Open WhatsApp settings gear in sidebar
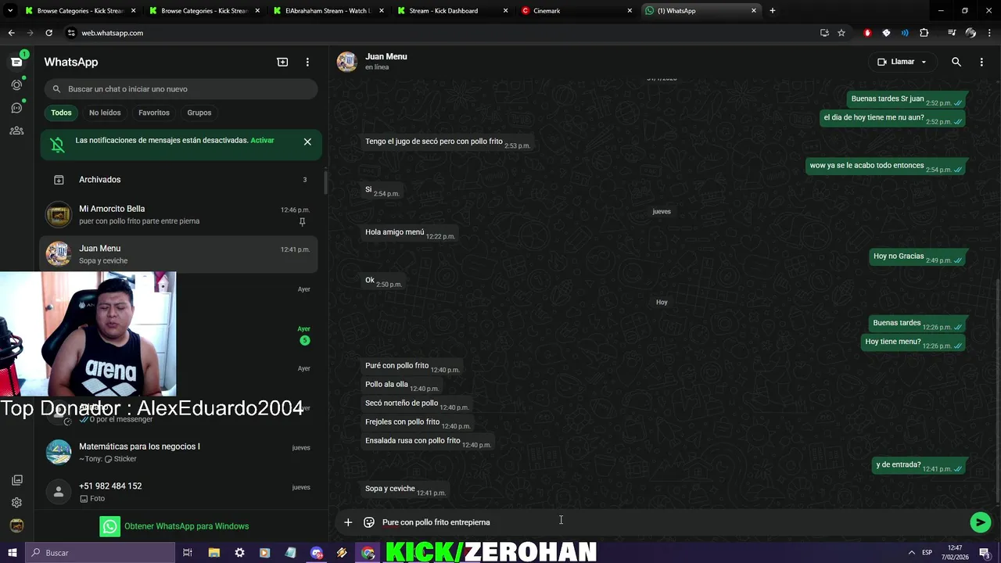This screenshot has height=563, width=1001. (x=16, y=503)
